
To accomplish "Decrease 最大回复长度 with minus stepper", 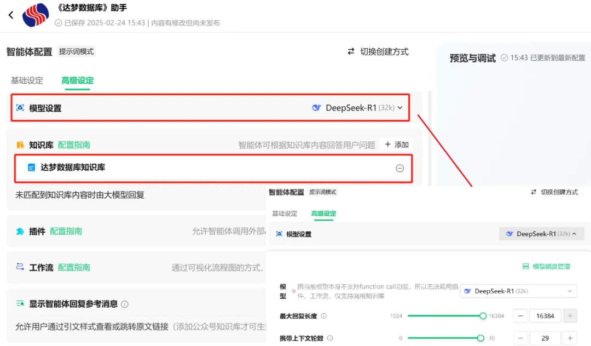I will (x=521, y=316).
